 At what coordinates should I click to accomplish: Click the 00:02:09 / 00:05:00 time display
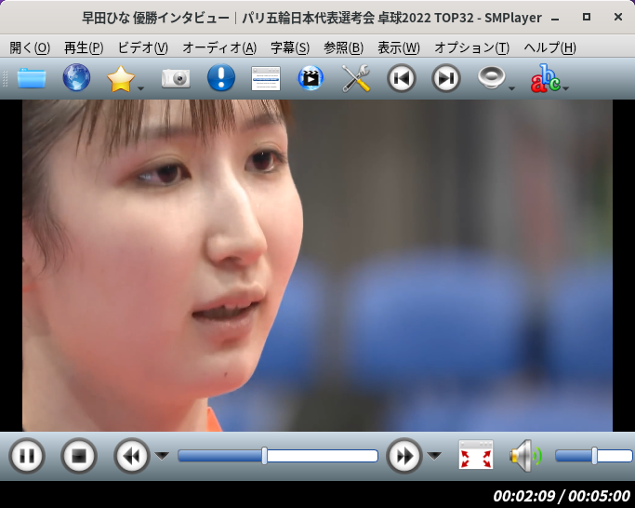tap(562, 495)
